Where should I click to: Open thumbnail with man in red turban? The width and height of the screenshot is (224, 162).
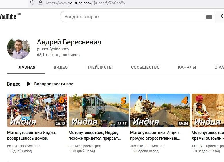pyautogui.click(x=208, y=110)
